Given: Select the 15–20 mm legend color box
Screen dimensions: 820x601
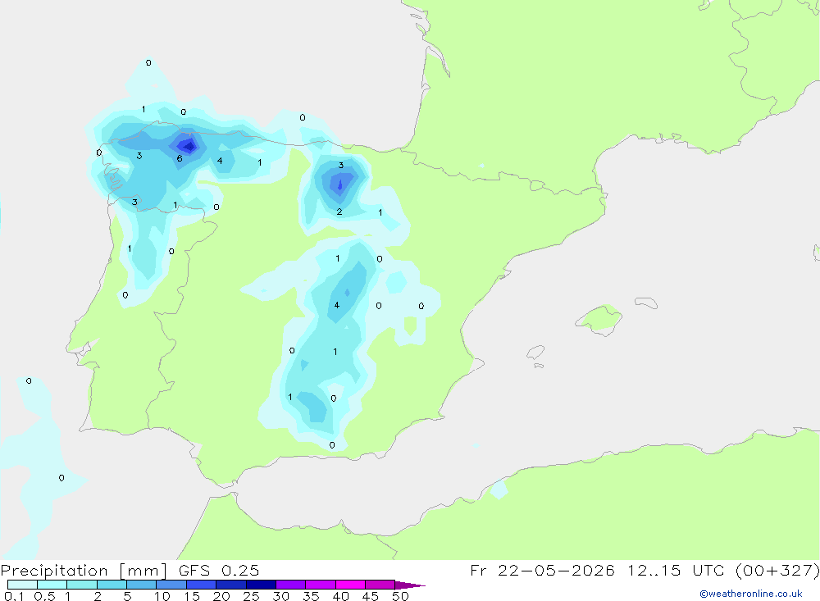Looking at the screenshot, I should coord(201,585).
